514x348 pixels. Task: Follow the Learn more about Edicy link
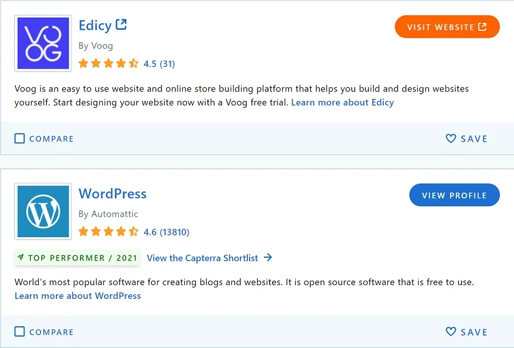[343, 103]
